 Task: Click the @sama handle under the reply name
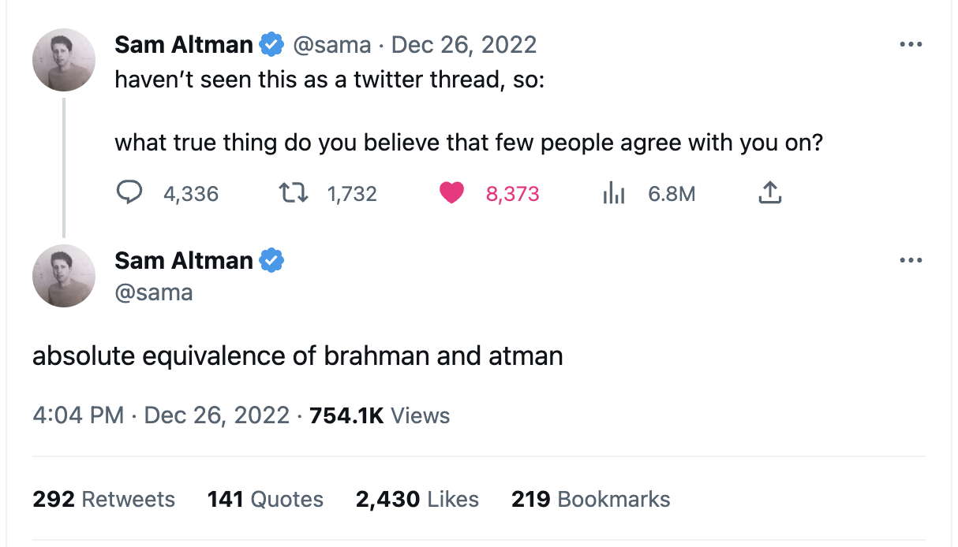pyautogui.click(x=154, y=292)
